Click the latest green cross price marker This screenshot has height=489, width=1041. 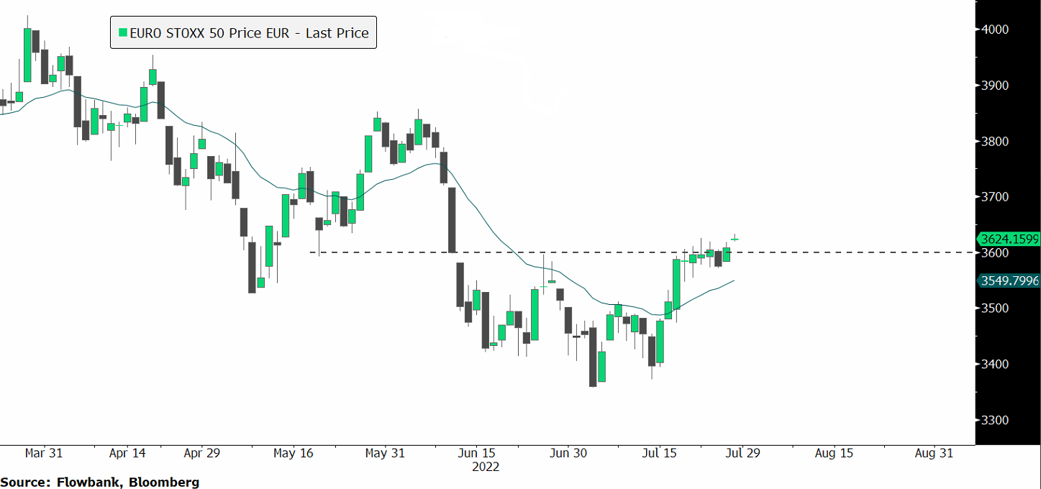[735, 238]
